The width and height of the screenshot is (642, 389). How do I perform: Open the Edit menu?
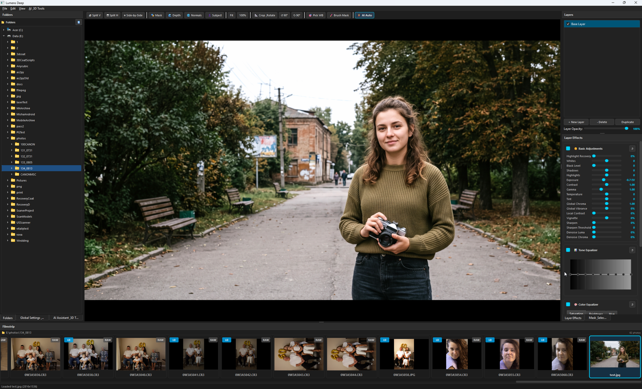click(13, 9)
